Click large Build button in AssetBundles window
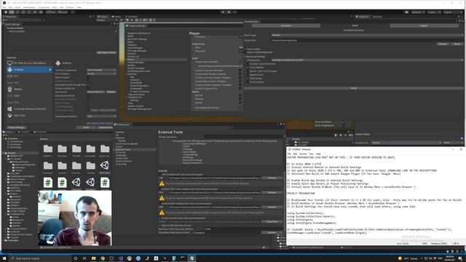The height and width of the screenshot is (262, 466). pos(353,88)
